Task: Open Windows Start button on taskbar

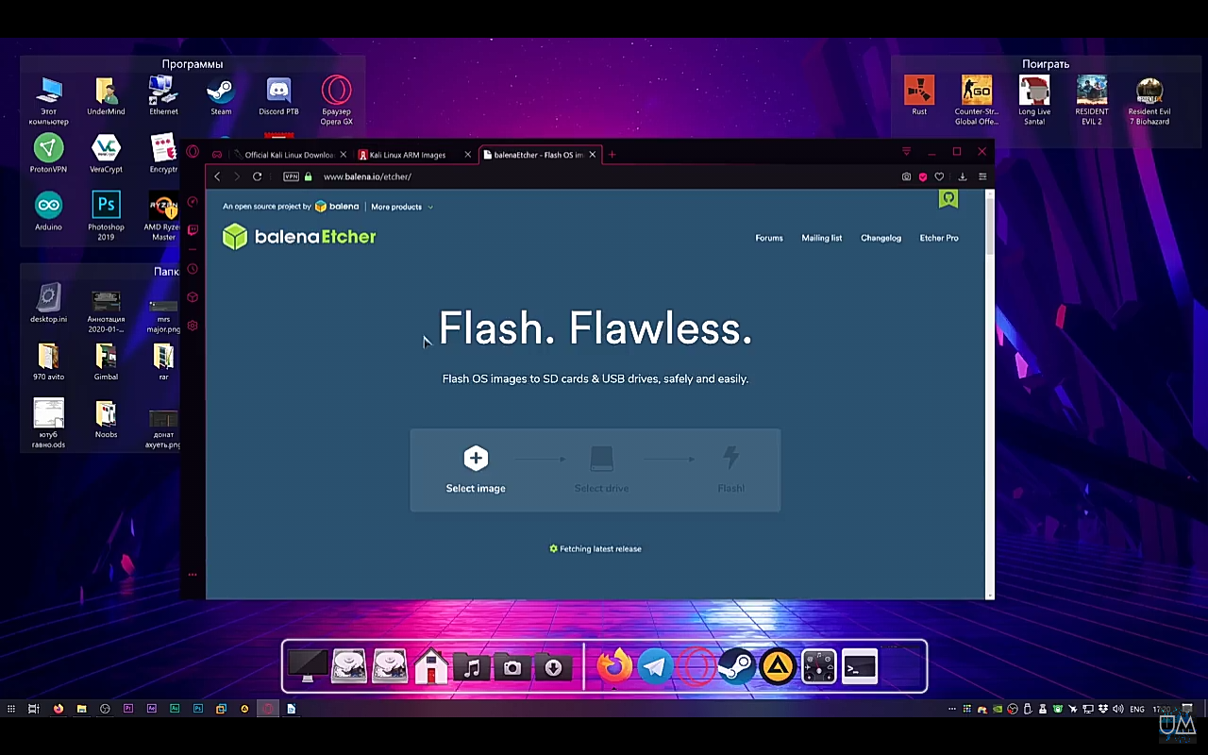Action: 11,708
